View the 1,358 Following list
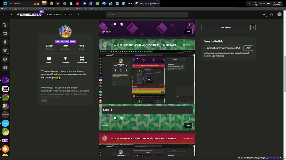The image size is (286, 160). point(49,47)
